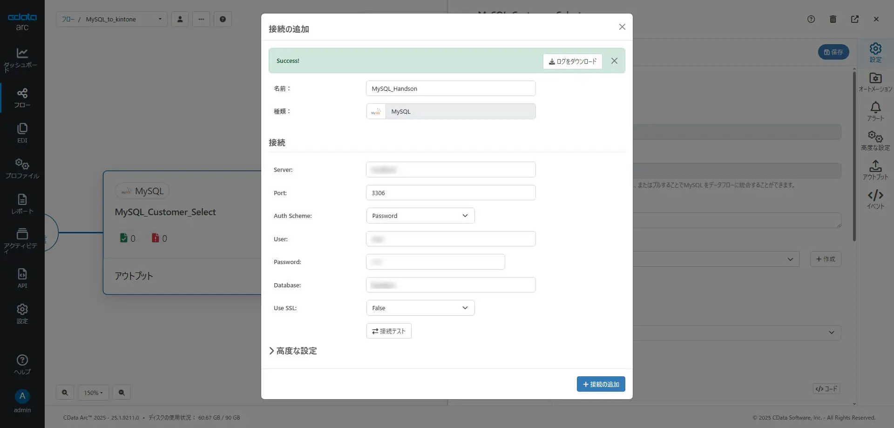Click the 作成 create button
894x428 pixels.
(x=826, y=259)
